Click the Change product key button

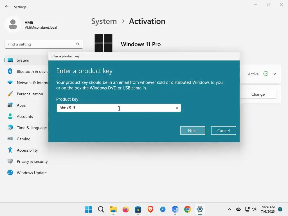point(258,94)
